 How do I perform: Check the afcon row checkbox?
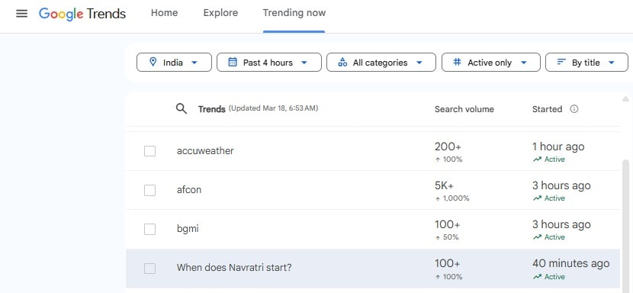tap(149, 190)
